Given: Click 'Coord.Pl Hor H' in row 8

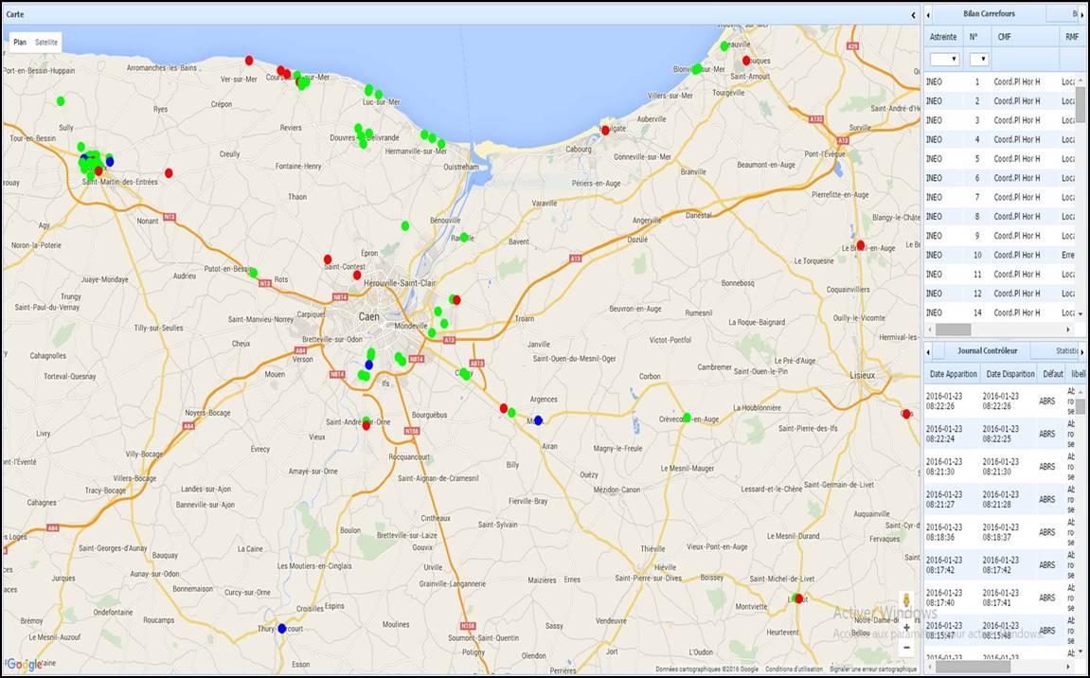Looking at the screenshot, I should click(1017, 216).
